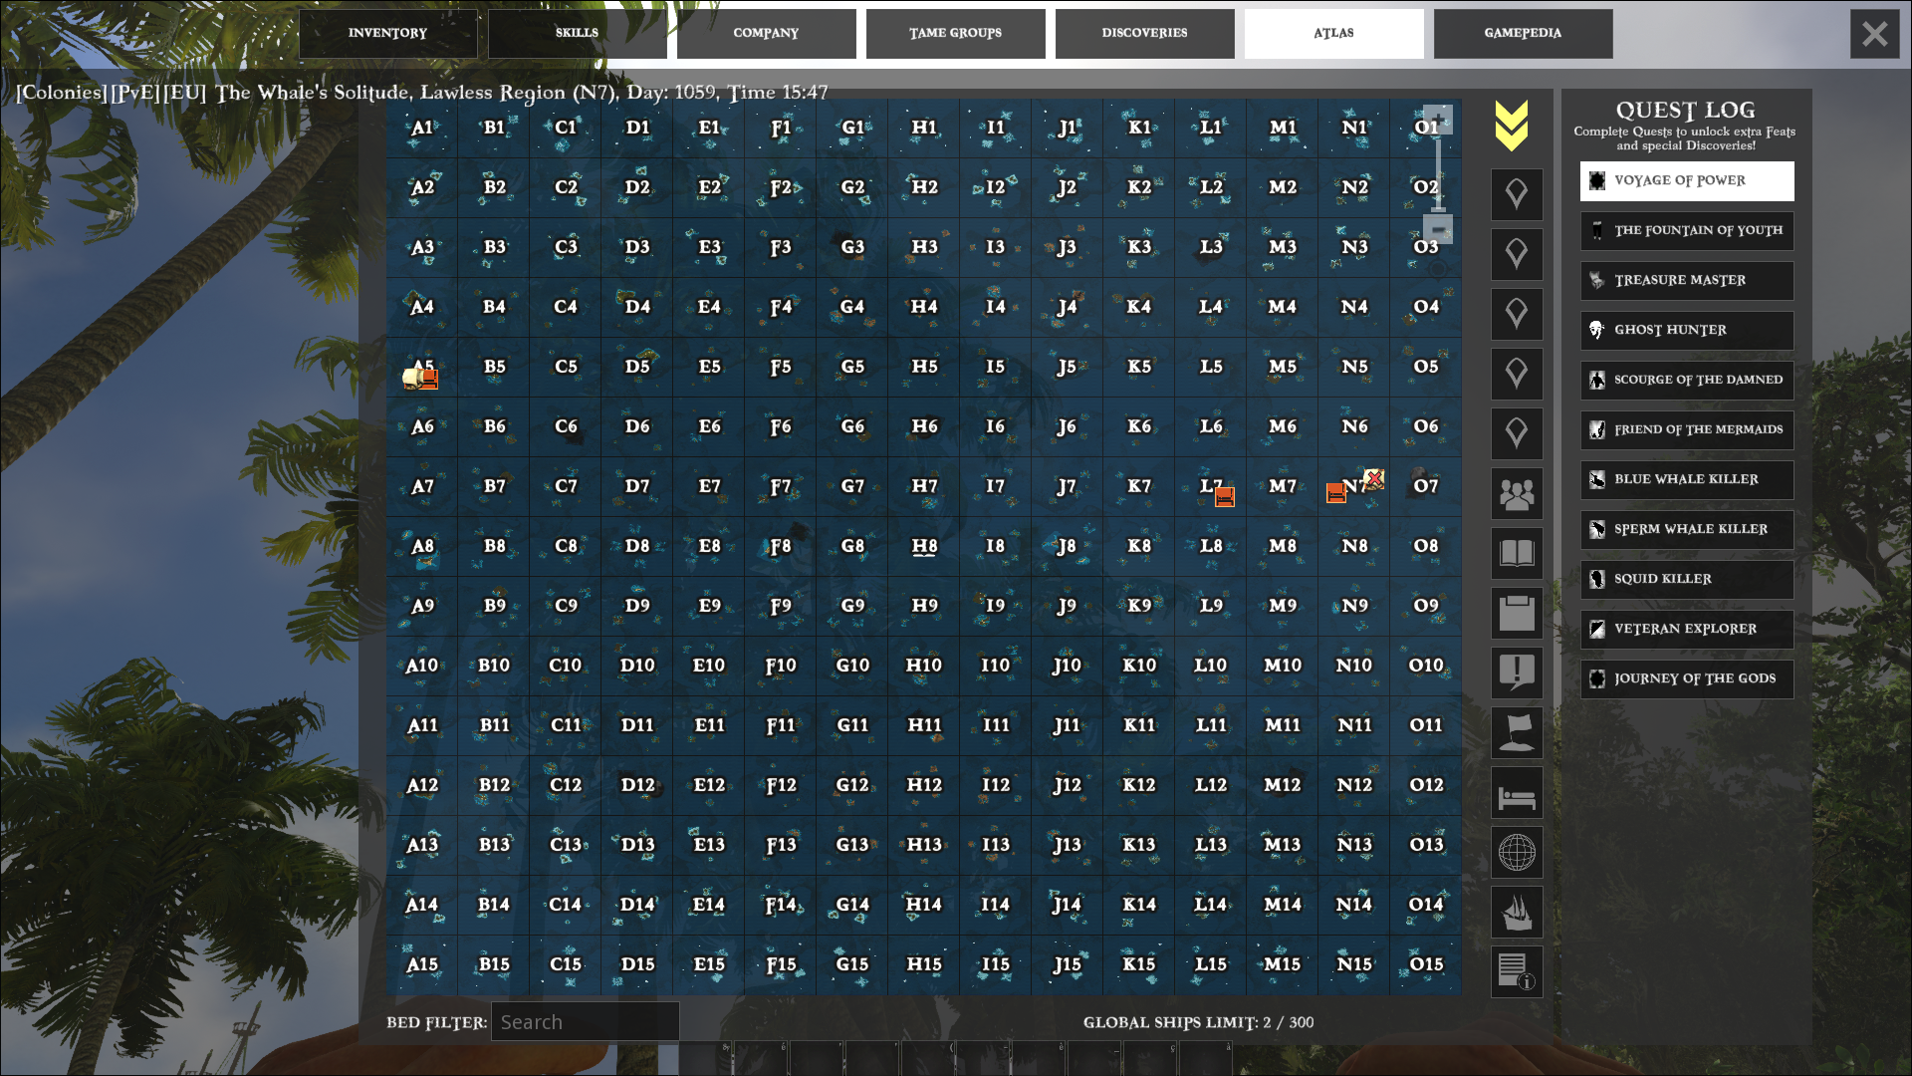This screenshot has width=1912, height=1076.
Task: Select the bed marker in grid L7
Action: tap(1225, 496)
